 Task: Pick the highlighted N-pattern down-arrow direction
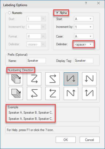(x=71, y=79)
